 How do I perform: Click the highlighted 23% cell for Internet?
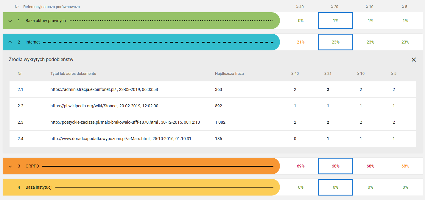tap(335, 42)
